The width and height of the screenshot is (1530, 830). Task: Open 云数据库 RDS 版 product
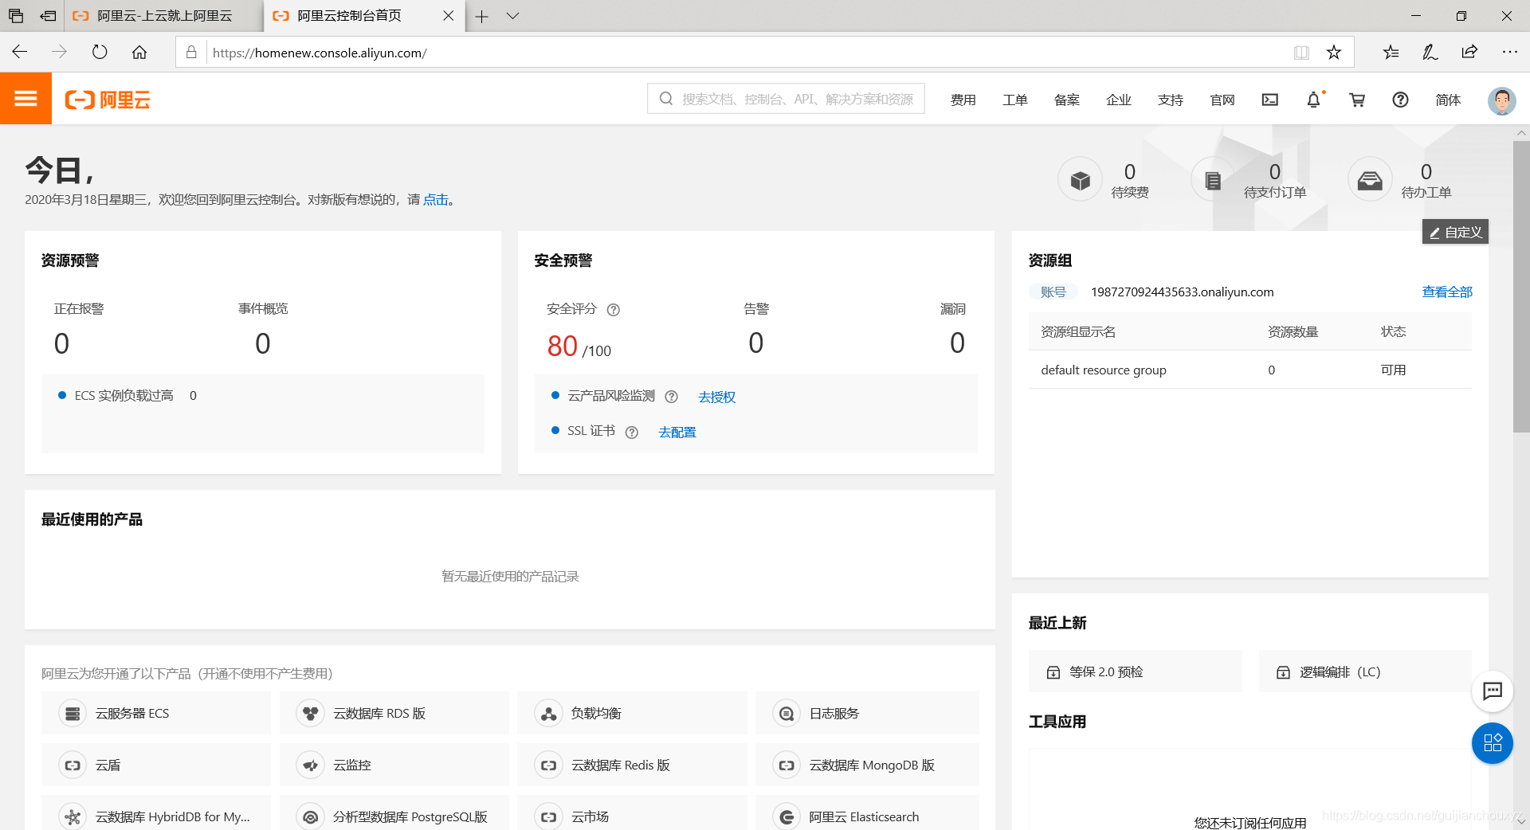pos(394,713)
